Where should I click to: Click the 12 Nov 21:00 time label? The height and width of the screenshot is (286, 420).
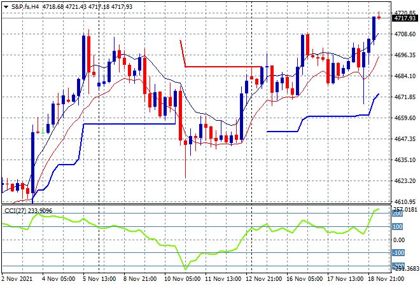[263, 279]
